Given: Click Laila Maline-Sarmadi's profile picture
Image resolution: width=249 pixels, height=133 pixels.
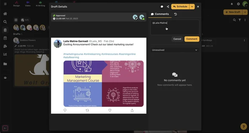Looking at the screenshot, I should 58,44.
